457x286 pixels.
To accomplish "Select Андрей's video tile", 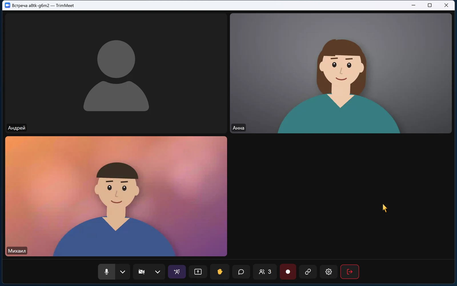I will pos(116,73).
